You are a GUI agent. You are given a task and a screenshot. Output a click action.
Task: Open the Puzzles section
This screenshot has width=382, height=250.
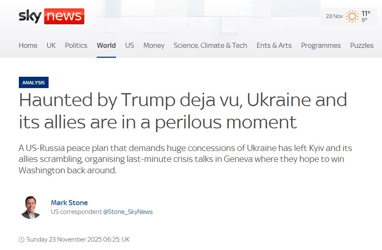click(x=361, y=45)
